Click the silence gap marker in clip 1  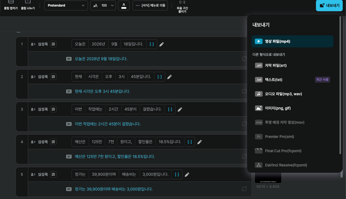[x=152, y=44]
